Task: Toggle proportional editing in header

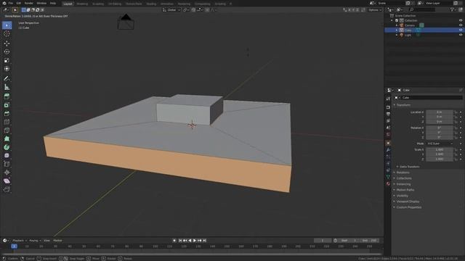Action: click(207, 9)
